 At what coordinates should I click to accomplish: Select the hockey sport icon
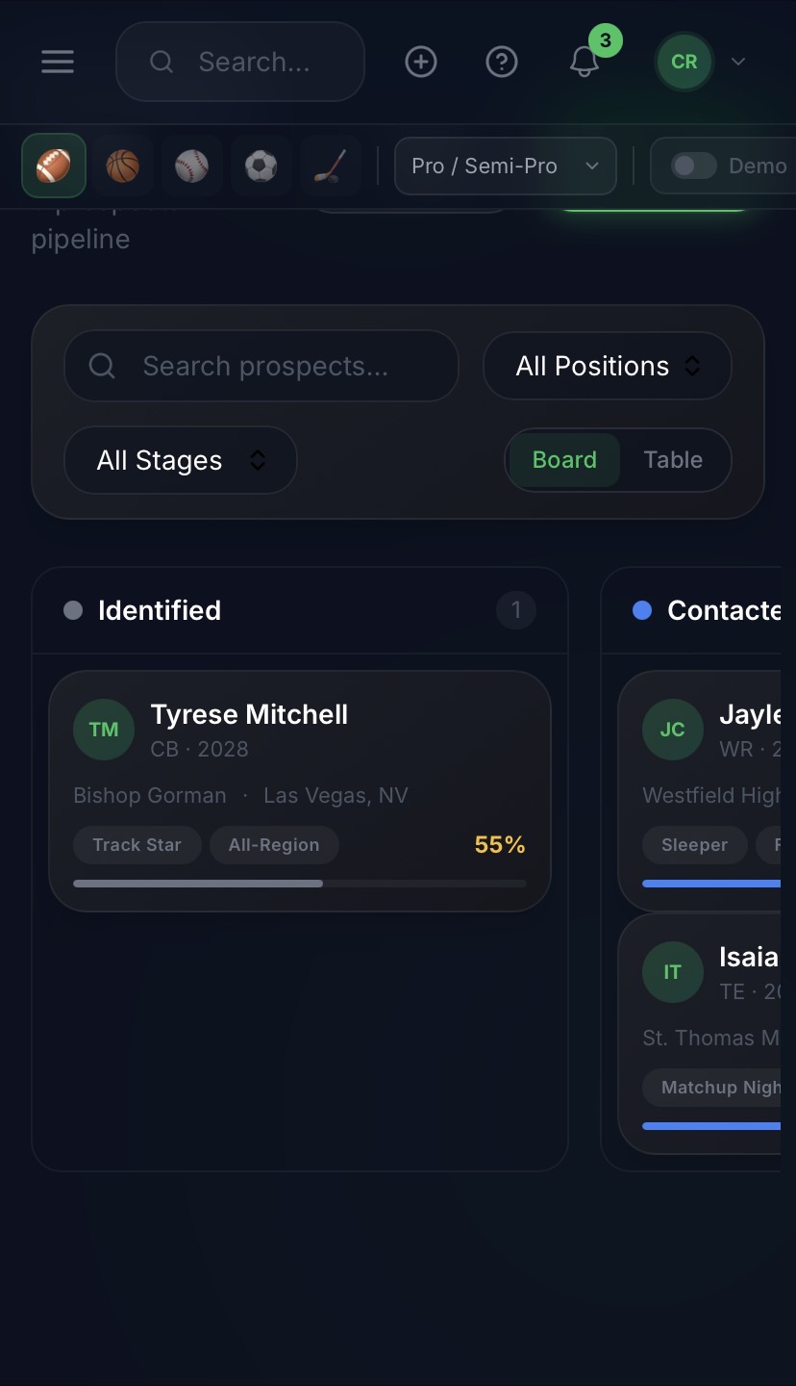[x=330, y=166]
